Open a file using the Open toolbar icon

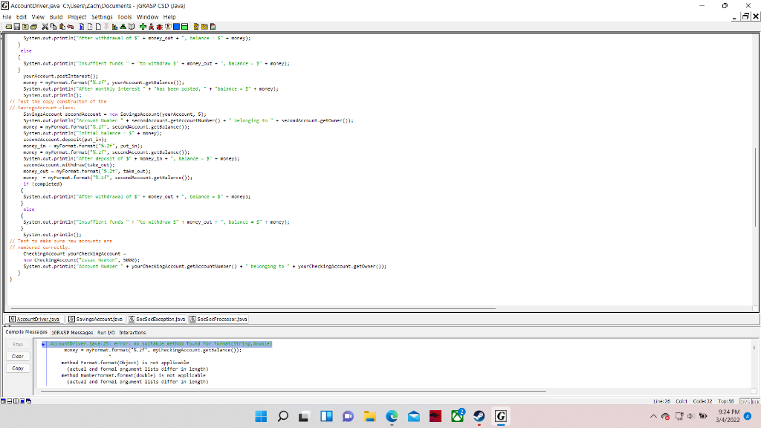tap(7, 26)
